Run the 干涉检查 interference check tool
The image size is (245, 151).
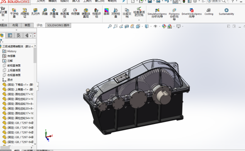[x=14, y=13]
